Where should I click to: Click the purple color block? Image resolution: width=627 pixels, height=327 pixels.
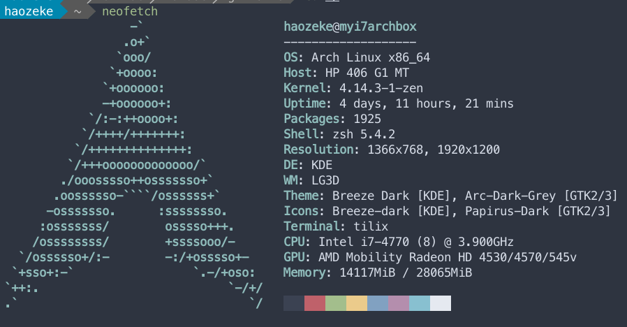(x=399, y=303)
